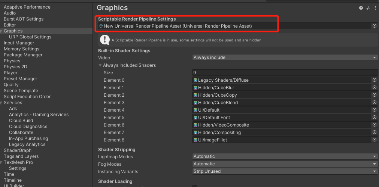Open Ads under Services
Screen dimensions: 379x187
pyautogui.click(x=13, y=109)
